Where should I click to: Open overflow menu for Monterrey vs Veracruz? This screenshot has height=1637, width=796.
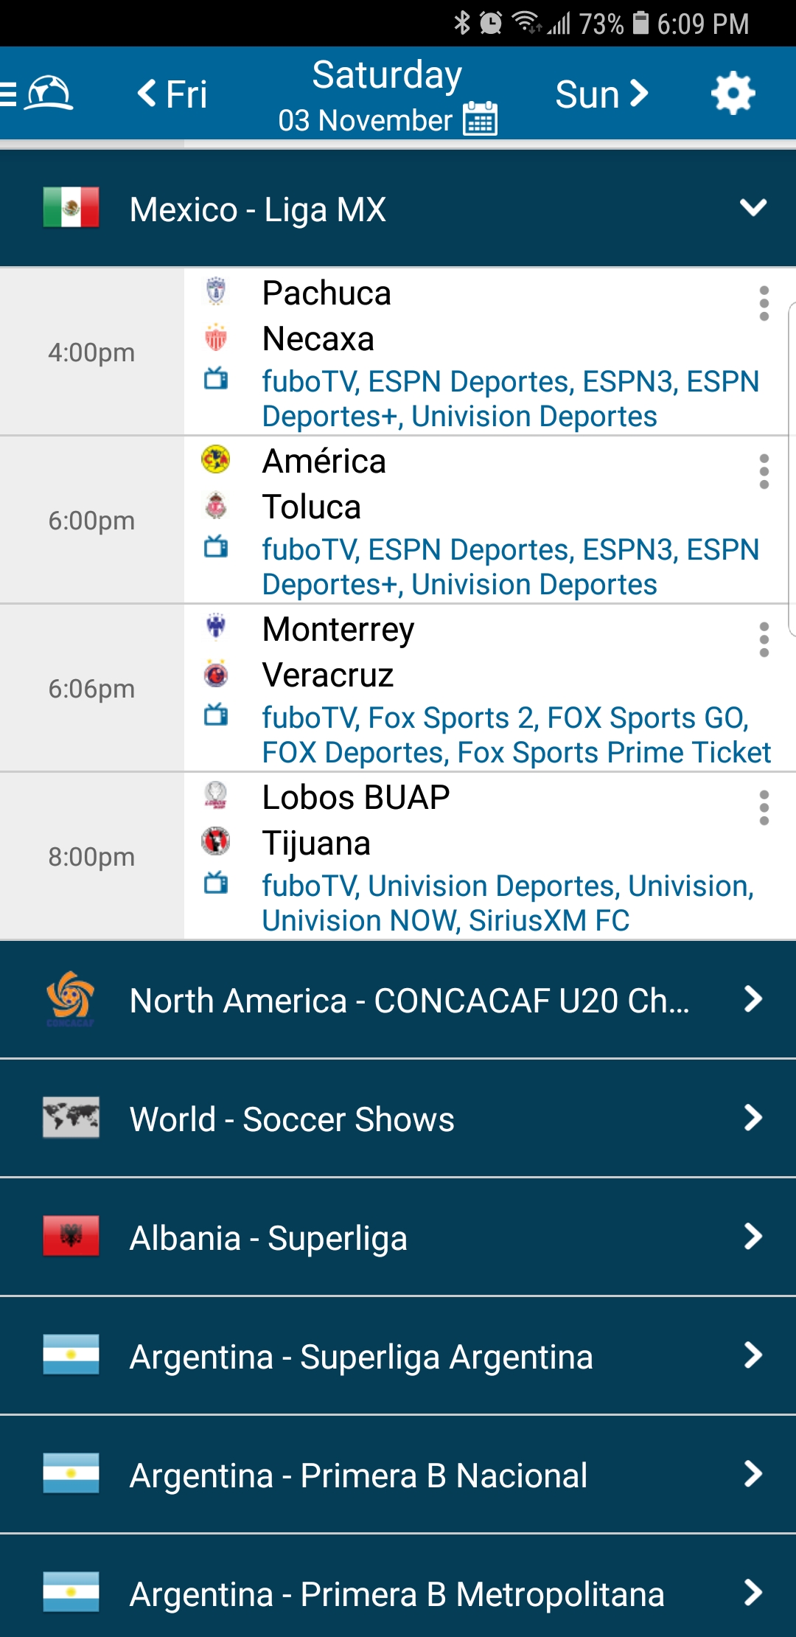click(x=764, y=639)
